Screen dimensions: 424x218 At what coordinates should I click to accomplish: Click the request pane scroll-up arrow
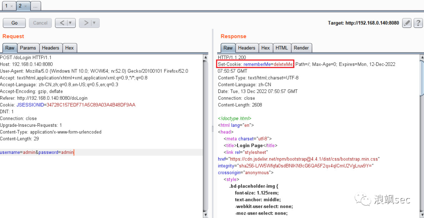click(205, 57)
